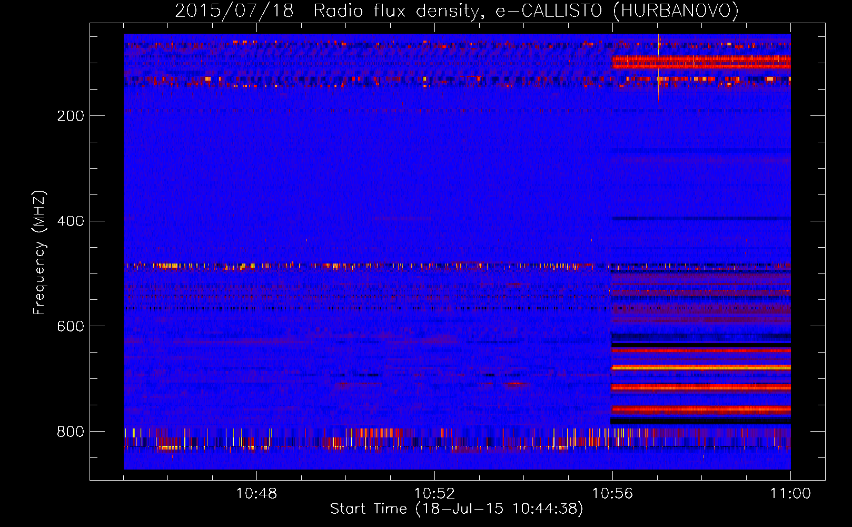Viewport: 852px width, 527px height.
Task: Click the bright yellow band near 680 MHz
Action: click(x=700, y=367)
